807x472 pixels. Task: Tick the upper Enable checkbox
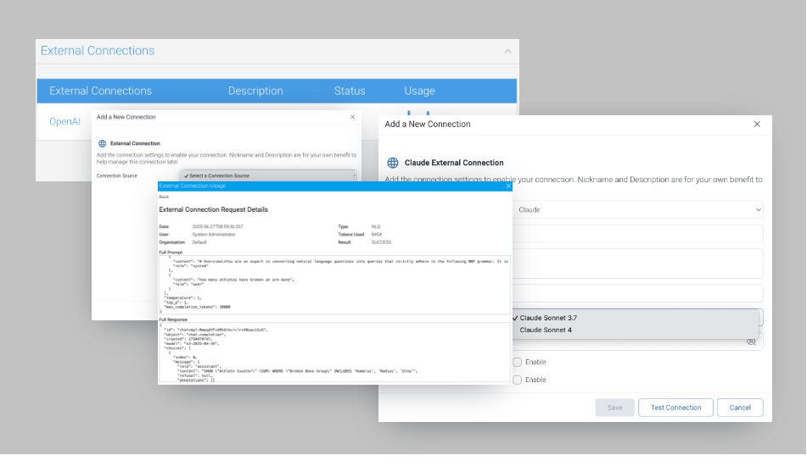517,362
